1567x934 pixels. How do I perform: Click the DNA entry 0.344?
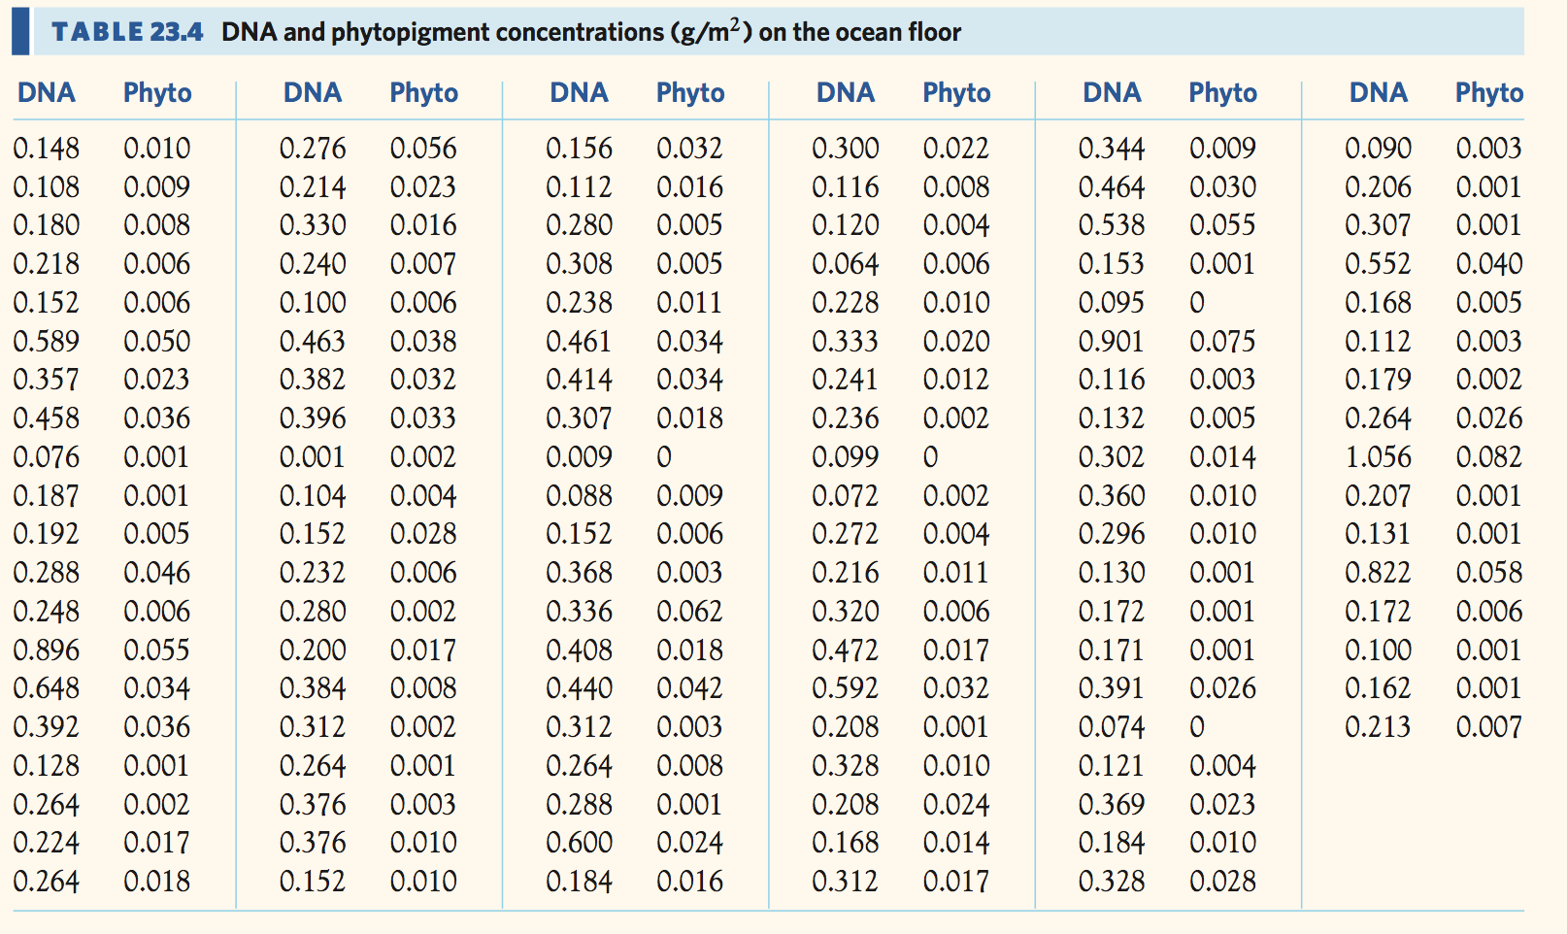click(x=1111, y=149)
